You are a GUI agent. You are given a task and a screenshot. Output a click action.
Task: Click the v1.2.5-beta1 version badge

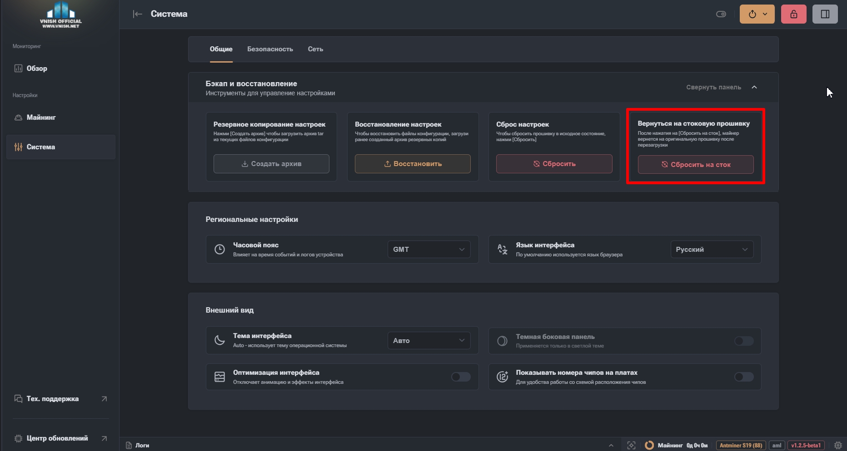click(806, 446)
